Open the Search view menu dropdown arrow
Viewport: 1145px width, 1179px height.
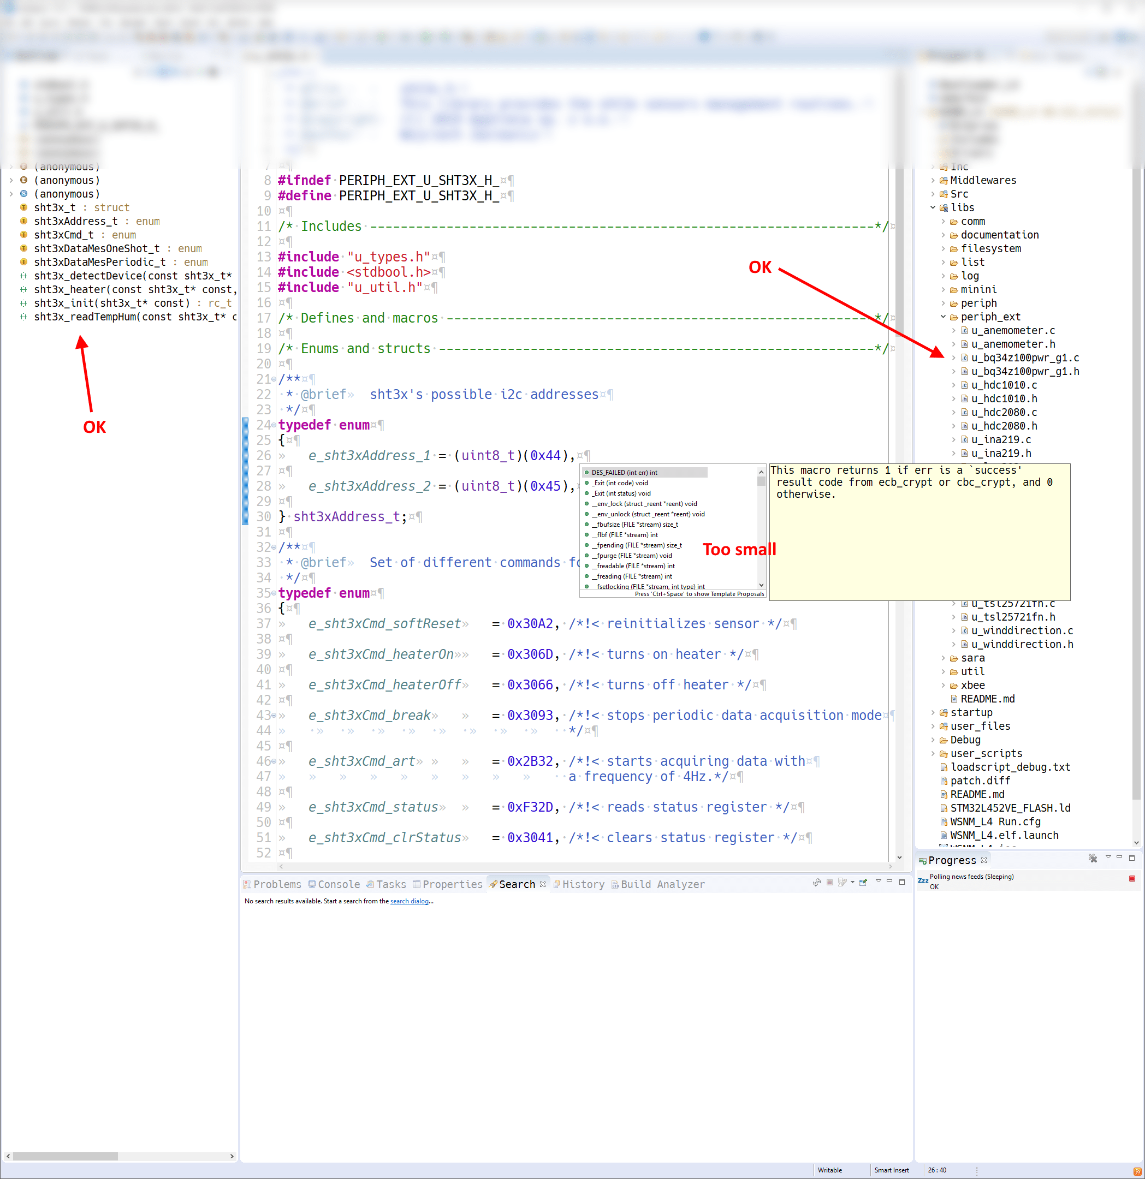(879, 881)
